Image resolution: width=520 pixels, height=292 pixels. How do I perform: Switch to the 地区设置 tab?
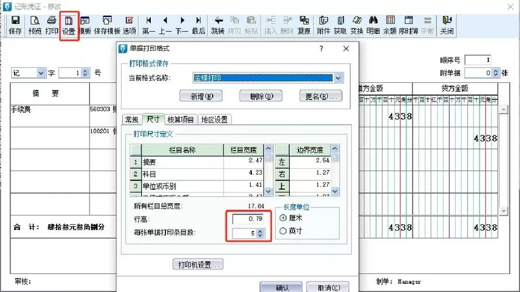coord(214,119)
